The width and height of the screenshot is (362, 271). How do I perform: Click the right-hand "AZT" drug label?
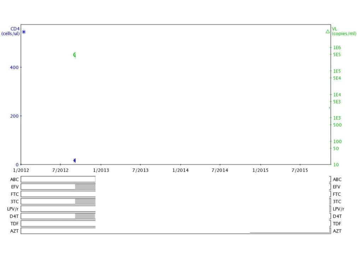click(337, 231)
